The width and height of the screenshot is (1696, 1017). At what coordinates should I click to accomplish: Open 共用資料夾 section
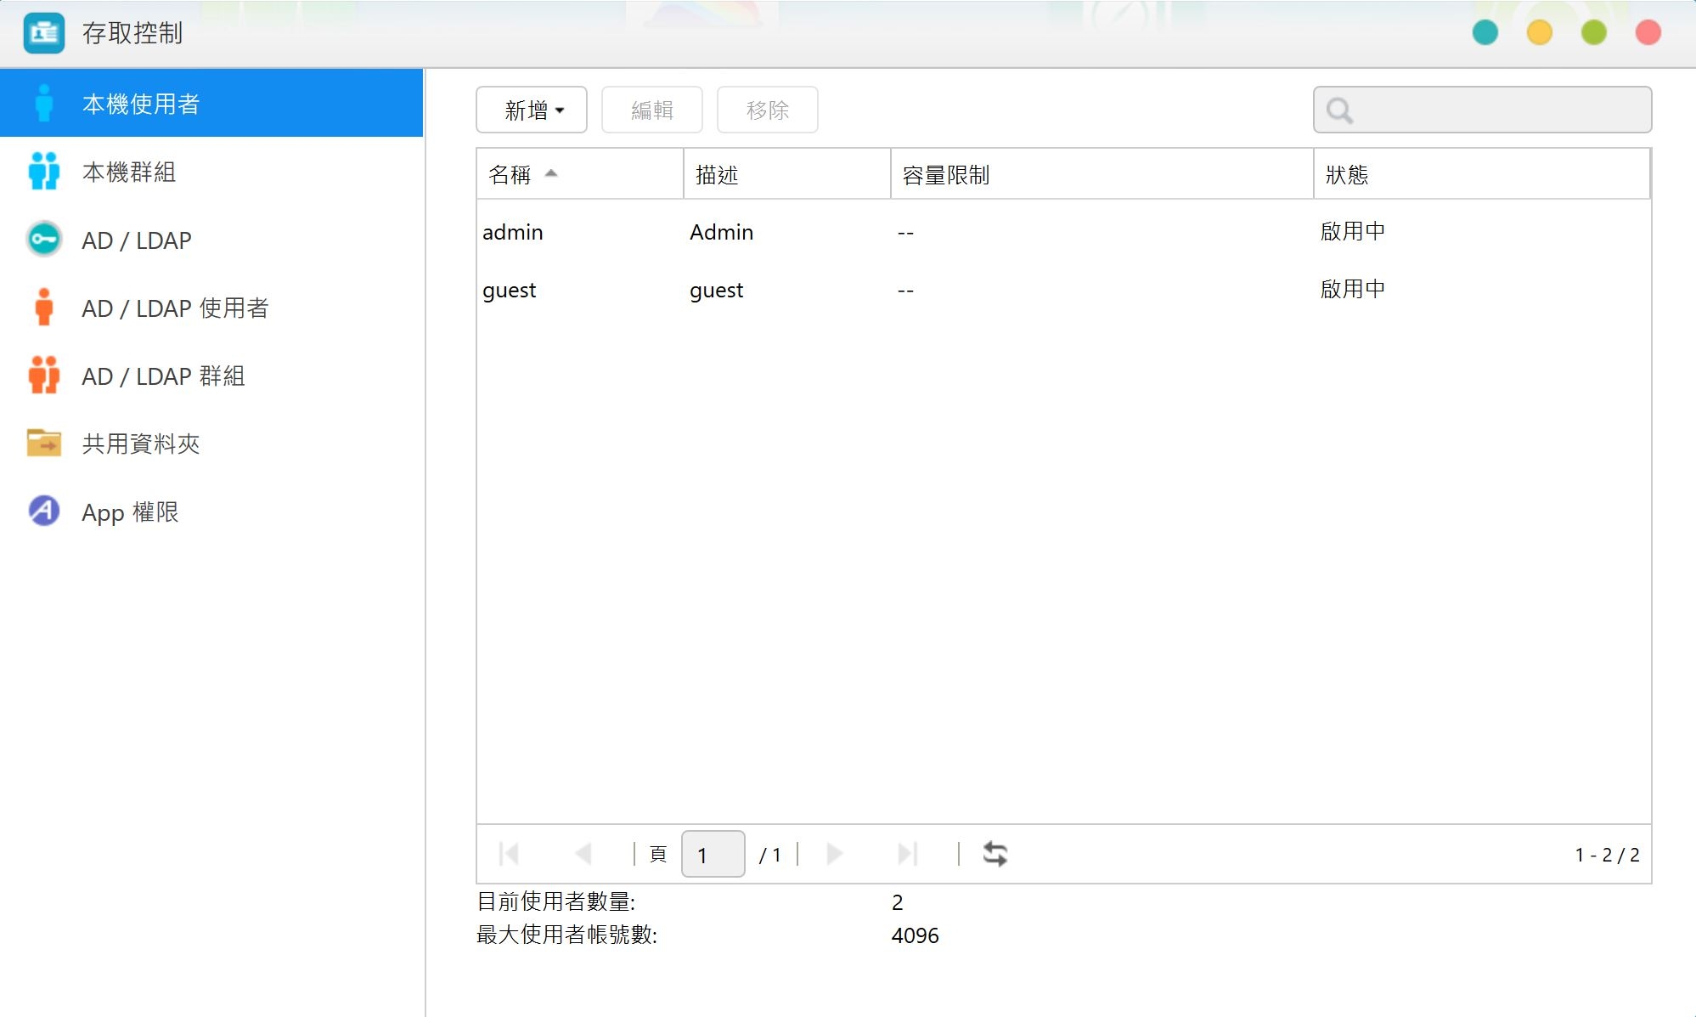[x=211, y=444]
